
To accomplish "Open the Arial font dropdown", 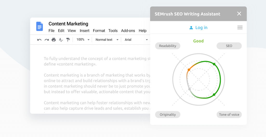I will (136, 40).
